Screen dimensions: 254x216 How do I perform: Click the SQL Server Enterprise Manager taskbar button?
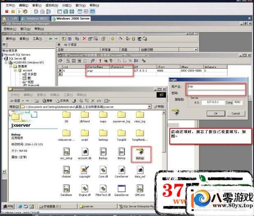pyautogui.click(x=136, y=207)
